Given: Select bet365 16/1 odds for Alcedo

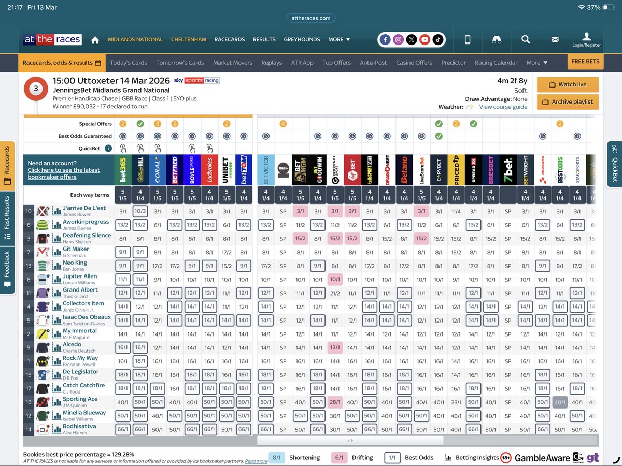Looking at the screenshot, I should pos(123,347).
